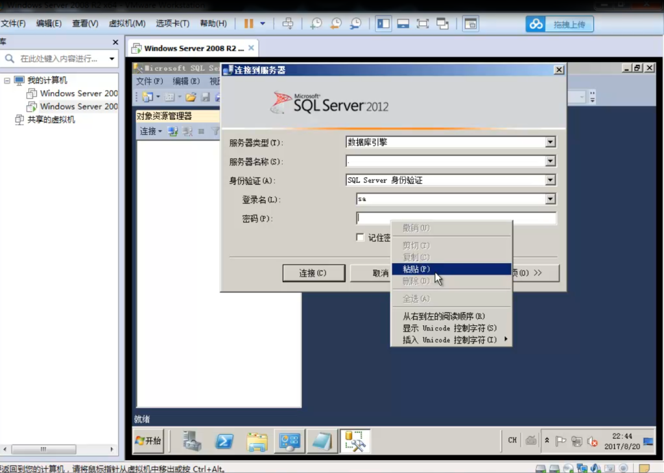The width and height of the screenshot is (664, 473).
Task: Open the SSMS 编辑(E) menu
Action: tap(186, 81)
